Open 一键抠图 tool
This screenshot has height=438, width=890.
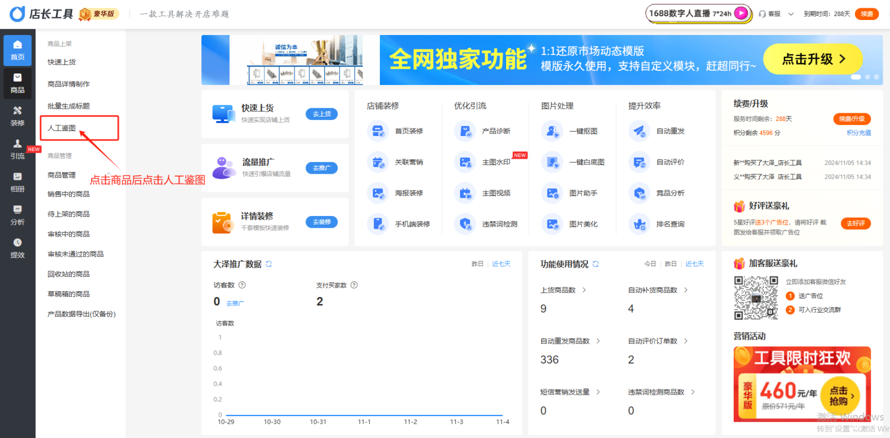pyautogui.click(x=570, y=131)
